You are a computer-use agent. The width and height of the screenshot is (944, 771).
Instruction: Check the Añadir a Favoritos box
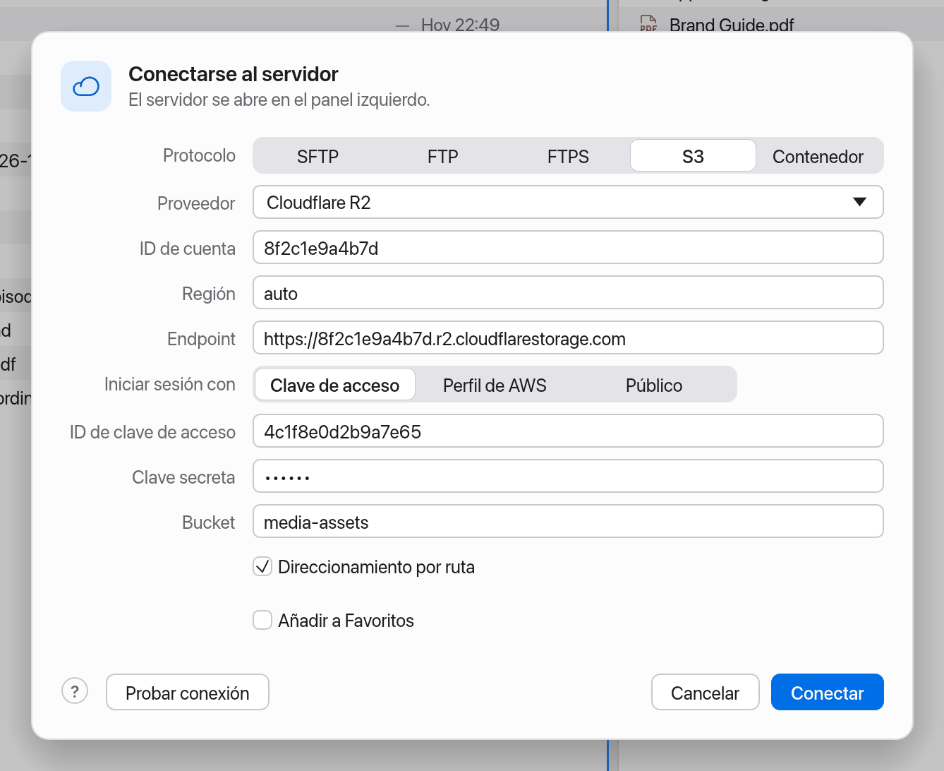pyautogui.click(x=262, y=620)
